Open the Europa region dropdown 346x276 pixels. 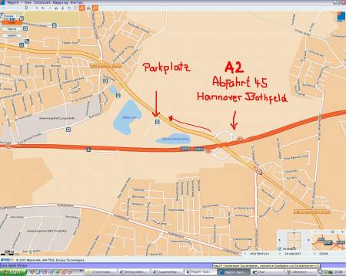point(10,16)
